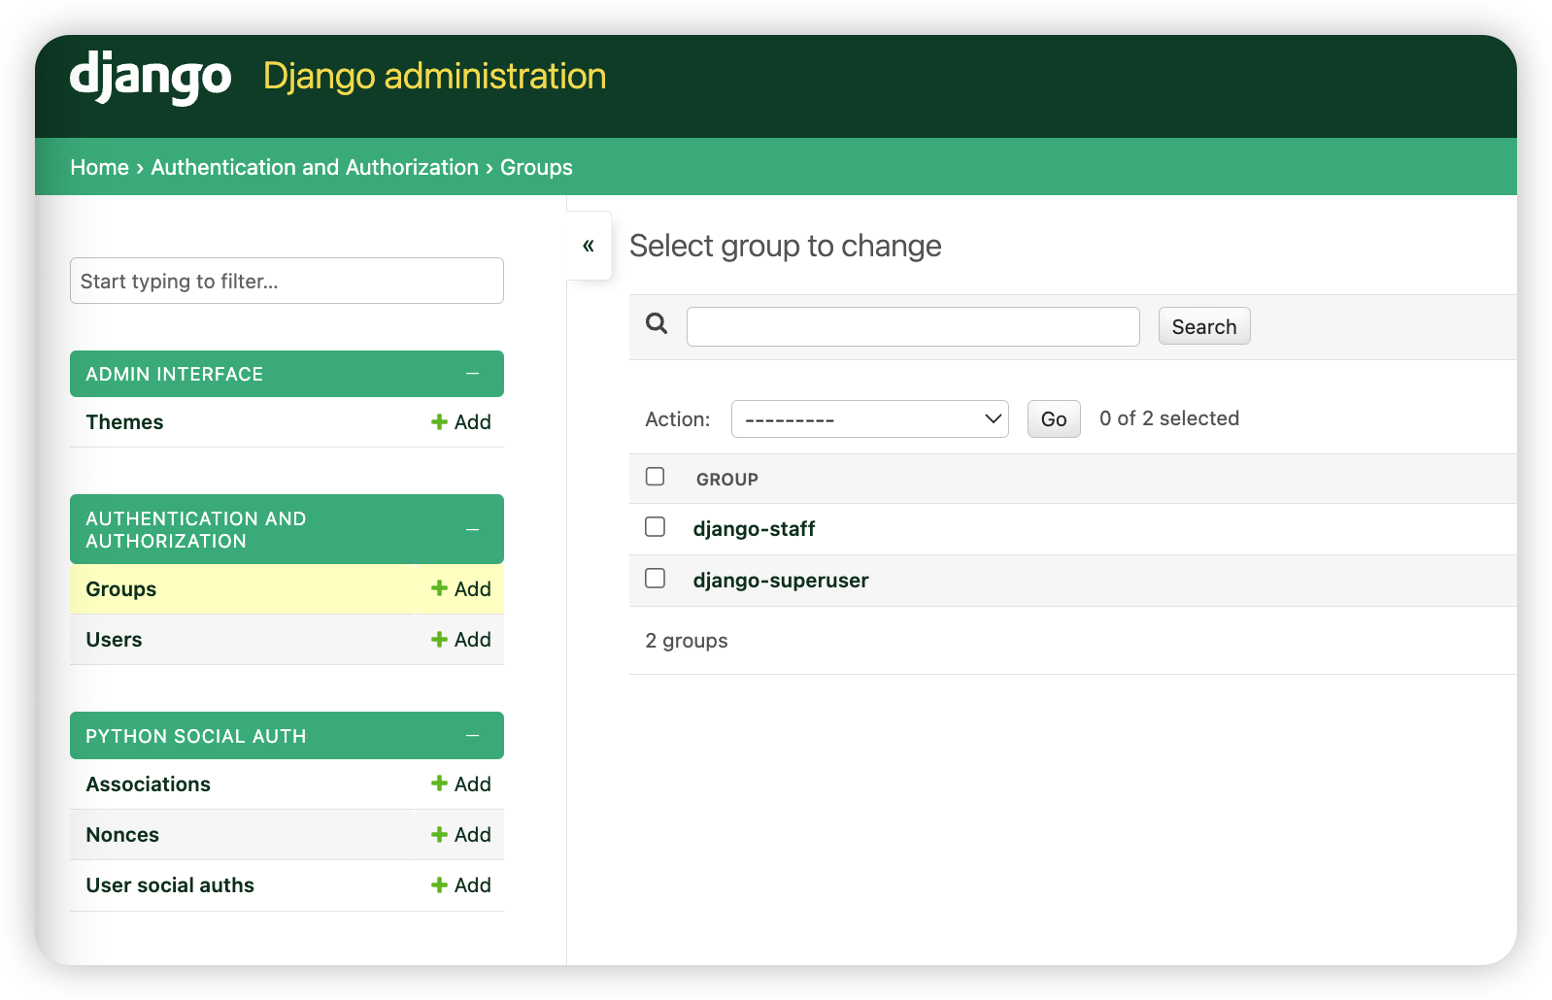
Task: Toggle the select-all groups checkbox
Action: coord(656,476)
